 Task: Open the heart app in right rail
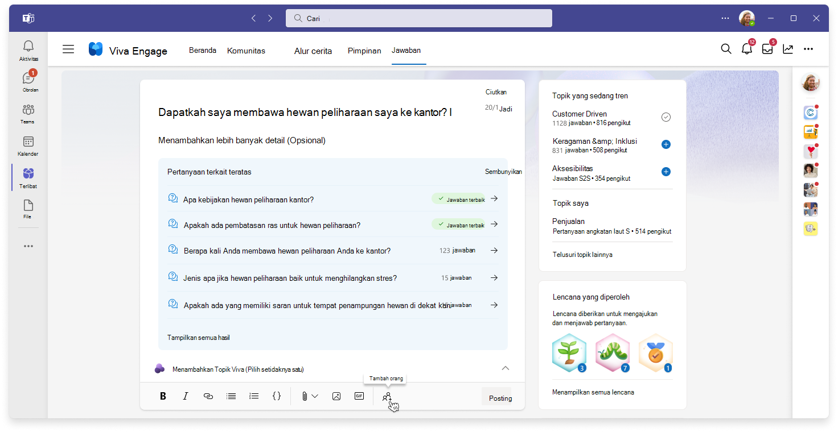click(x=810, y=151)
